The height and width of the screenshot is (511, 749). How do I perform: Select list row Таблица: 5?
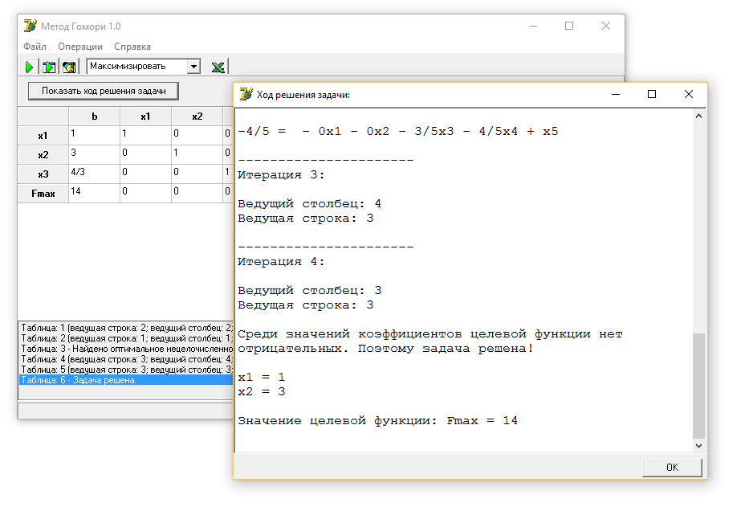126,370
